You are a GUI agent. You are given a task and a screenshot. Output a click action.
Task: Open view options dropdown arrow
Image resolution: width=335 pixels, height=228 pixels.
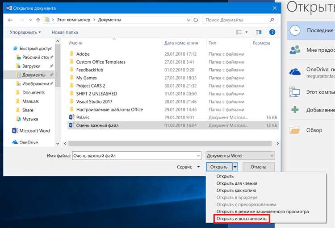click(247, 32)
